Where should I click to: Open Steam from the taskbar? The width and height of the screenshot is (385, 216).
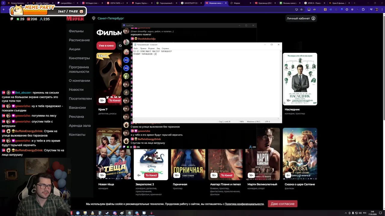[107, 213]
